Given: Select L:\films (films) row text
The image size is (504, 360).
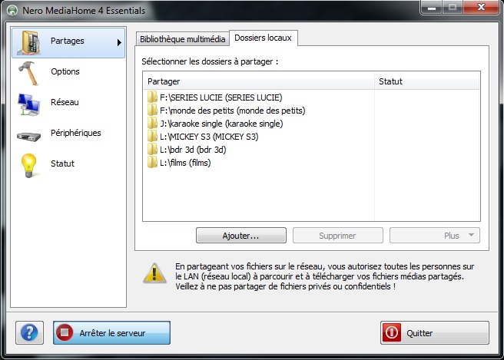Looking at the screenshot, I should [185, 163].
